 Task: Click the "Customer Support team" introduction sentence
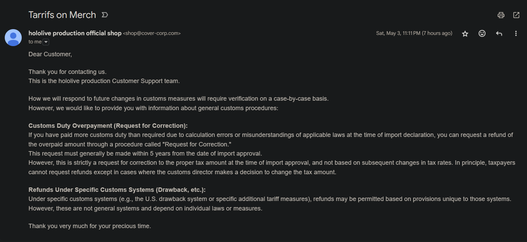(x=104, y=81)
